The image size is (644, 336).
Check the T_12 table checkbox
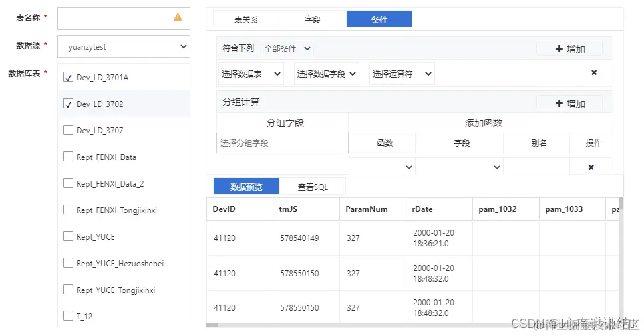coord(68,316)
